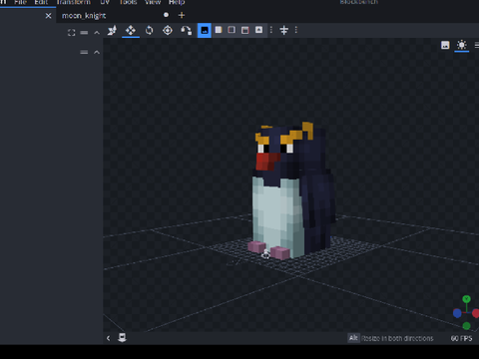This screenshot has width=479, height=359.
Task: Select the Pivot tool
Action: (168, 31)
